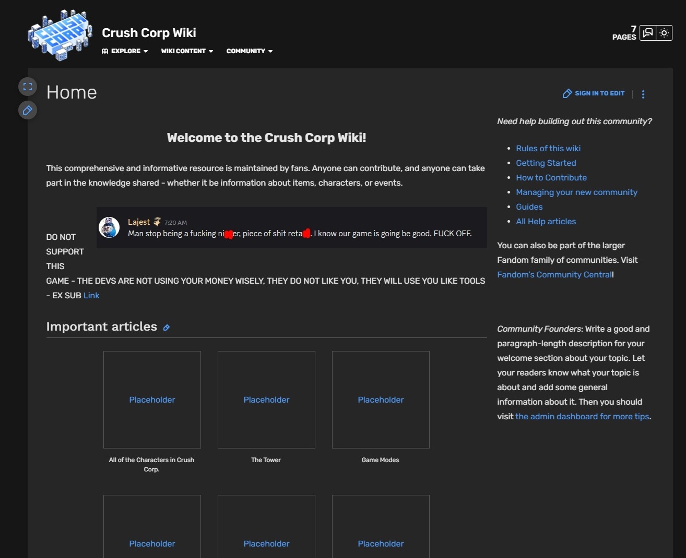Select the Game Modes caption
This screenshot has height=558, width=686.
pyautogui.click(x=380, y=460)
